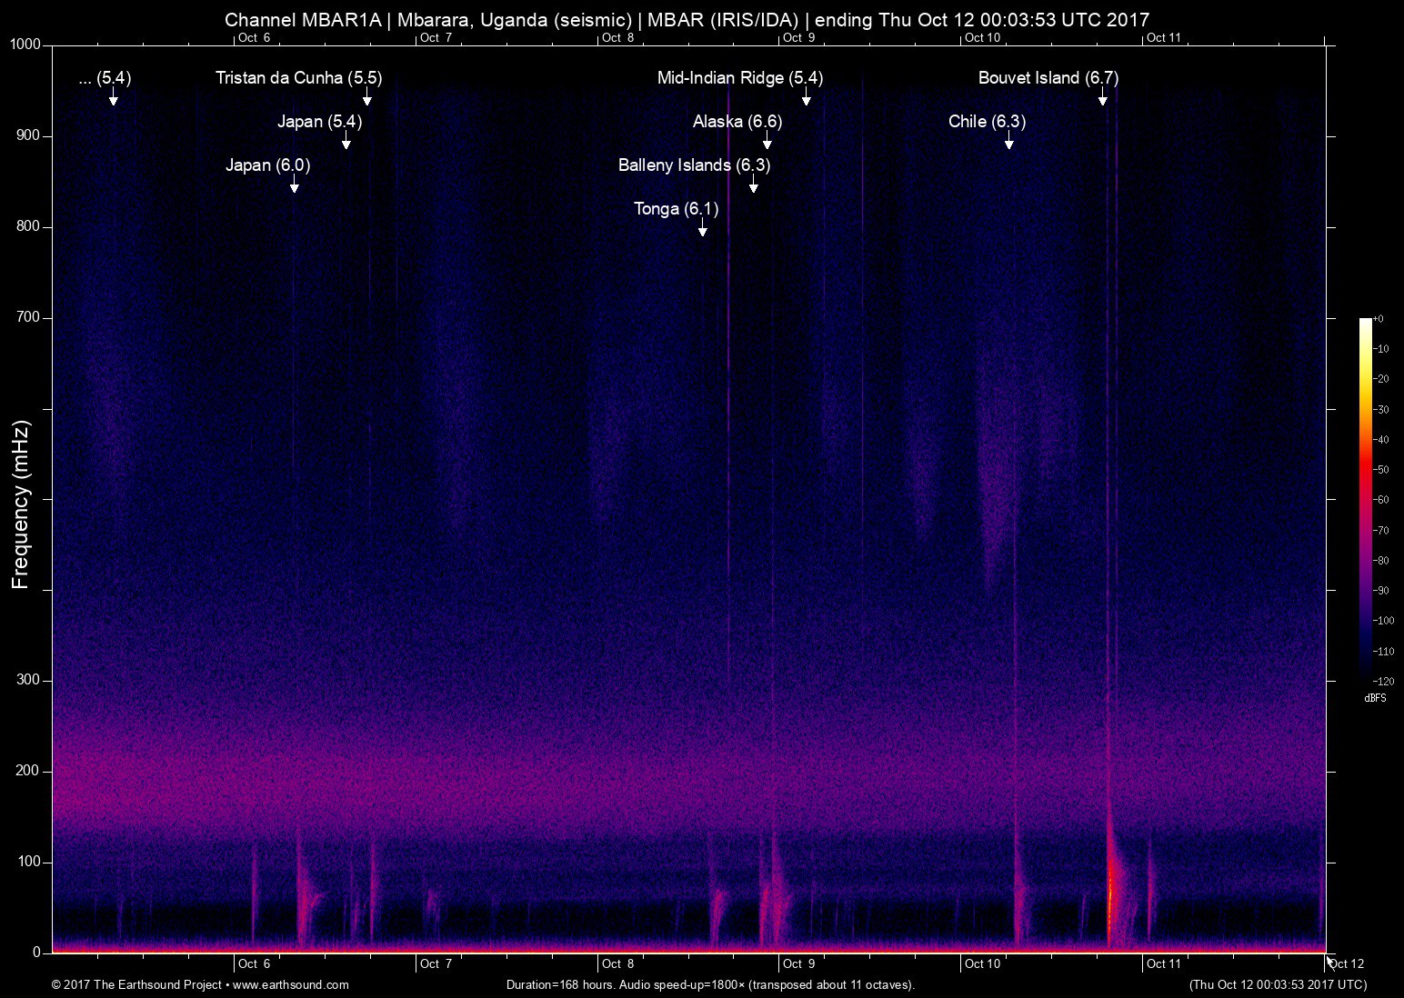Select the "200" frequency axis label

pyautogui.click(x=30, y=772)
